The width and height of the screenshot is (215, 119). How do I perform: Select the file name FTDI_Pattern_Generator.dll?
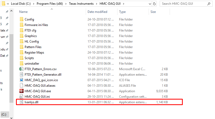coord(43,75)
